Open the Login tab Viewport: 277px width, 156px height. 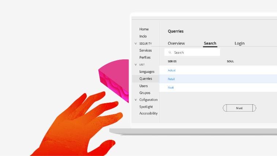[x=239, y=43]
